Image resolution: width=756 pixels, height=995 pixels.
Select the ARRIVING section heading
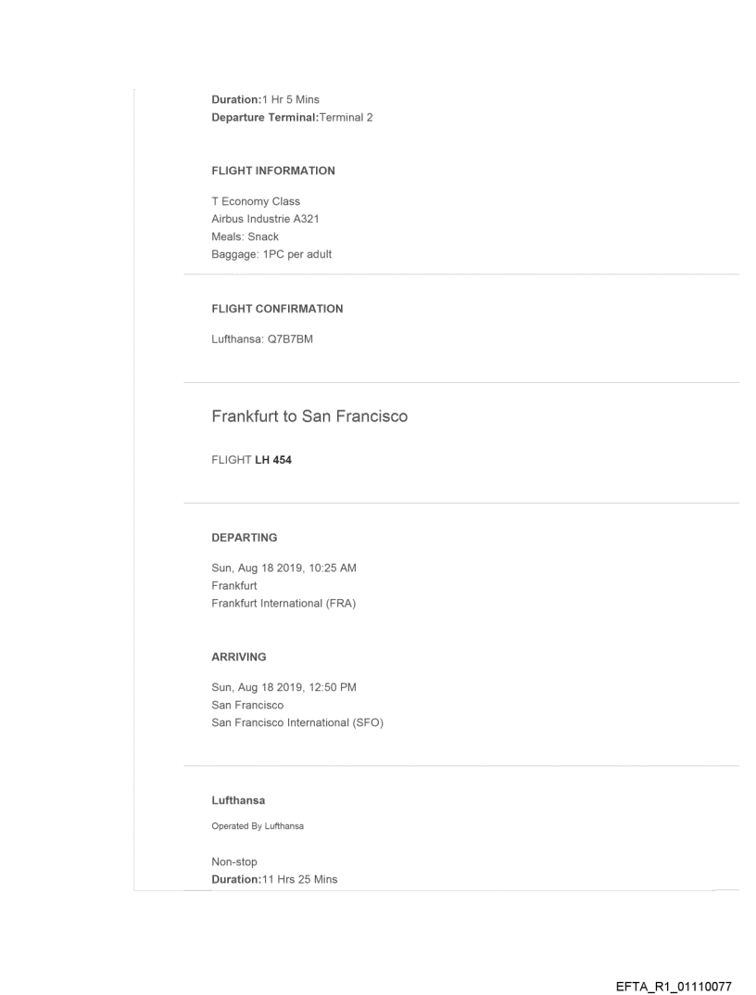coord(240,657)
